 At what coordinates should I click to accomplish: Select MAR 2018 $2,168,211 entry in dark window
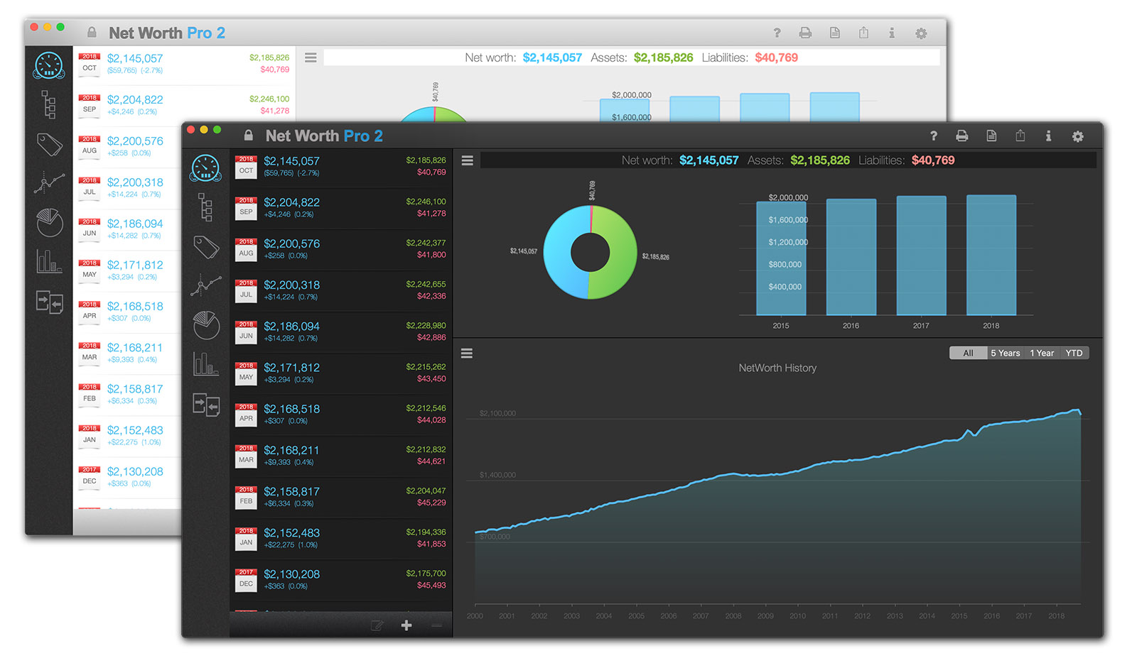click(341, 456)
